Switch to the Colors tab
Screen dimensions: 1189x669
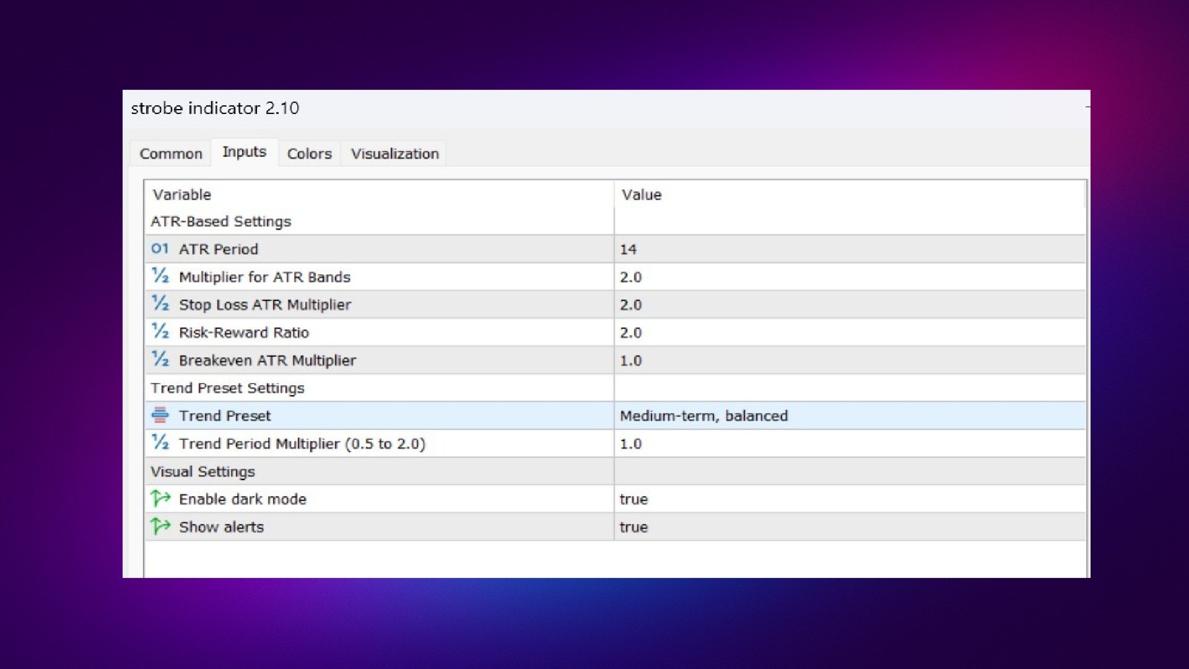point(309,154)
